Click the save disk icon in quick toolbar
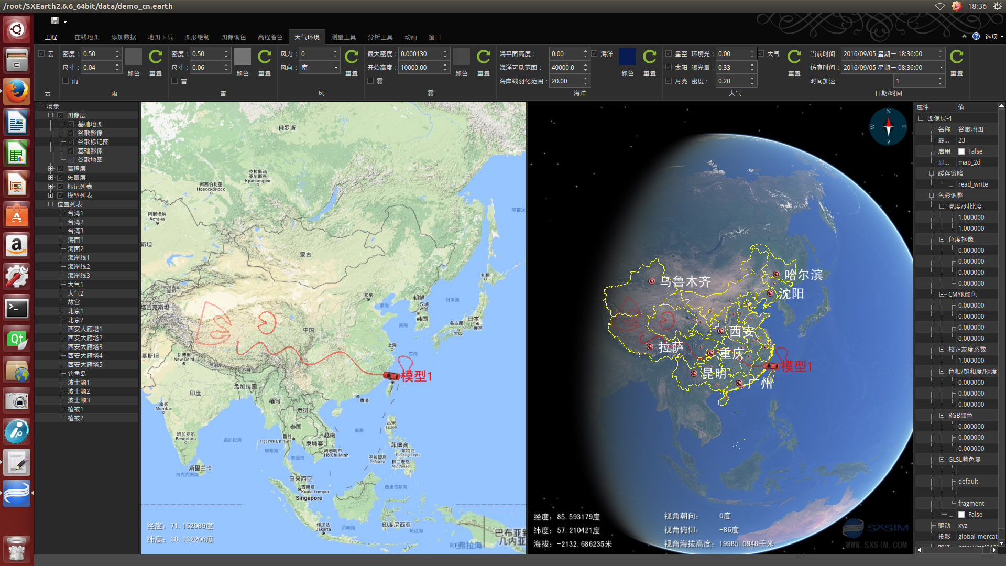This screenshot has height=566, width=1006. (55, 20)
